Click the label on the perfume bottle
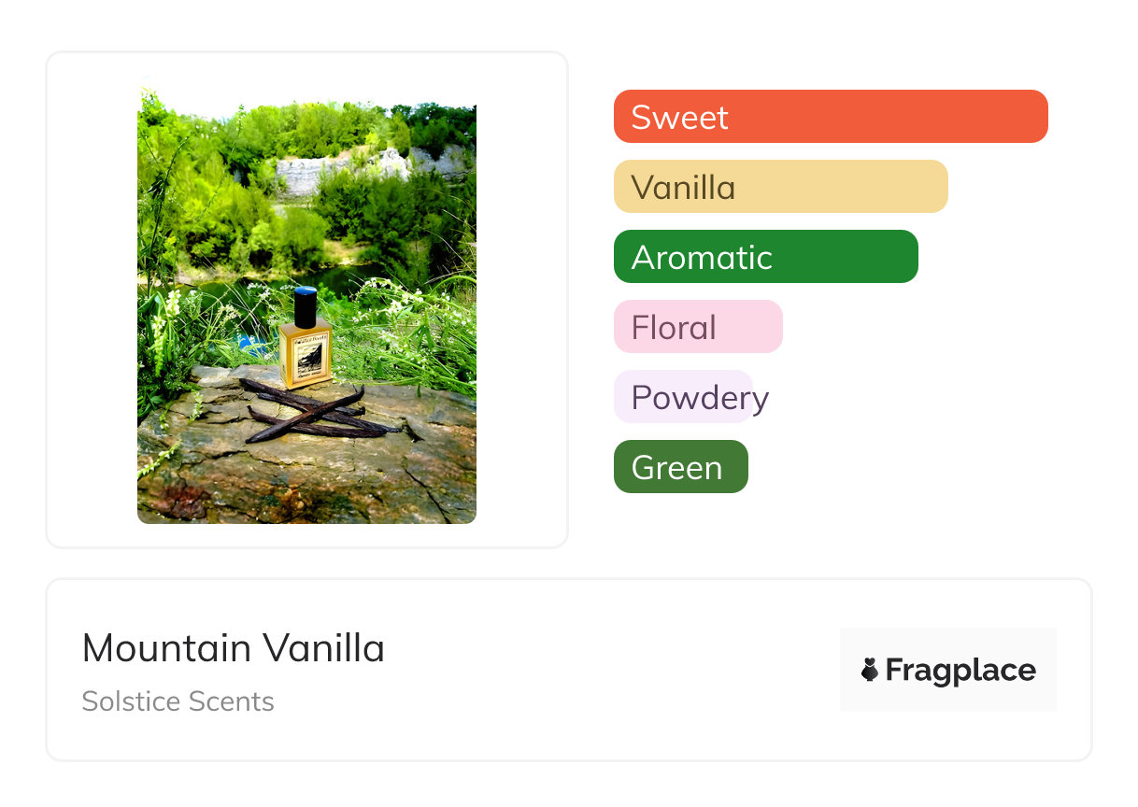1138x807 pixels. [x=305, y=361]
